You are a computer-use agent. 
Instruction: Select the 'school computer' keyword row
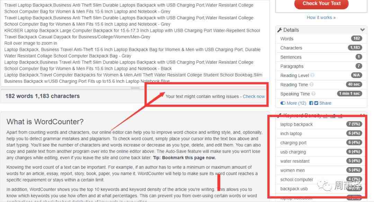pos(321,180)
